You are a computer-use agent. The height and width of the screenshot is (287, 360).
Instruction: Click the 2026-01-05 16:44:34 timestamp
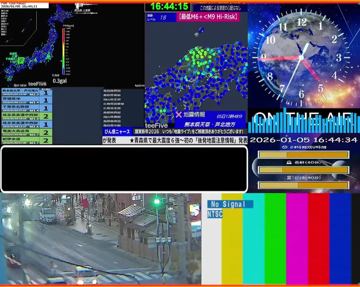[304, 140]
